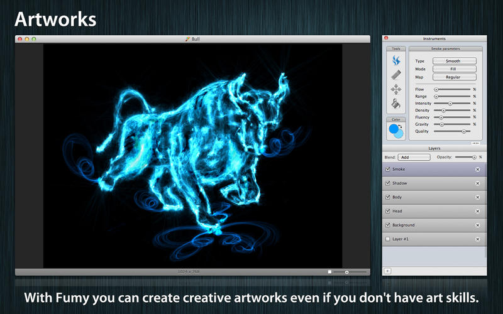Open the Mode dropdown showing Fill

tap(453, 69)
